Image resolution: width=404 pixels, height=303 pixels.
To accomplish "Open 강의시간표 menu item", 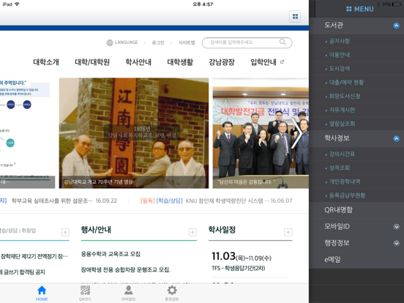I will pyautogui.click(x=342, y=154).
